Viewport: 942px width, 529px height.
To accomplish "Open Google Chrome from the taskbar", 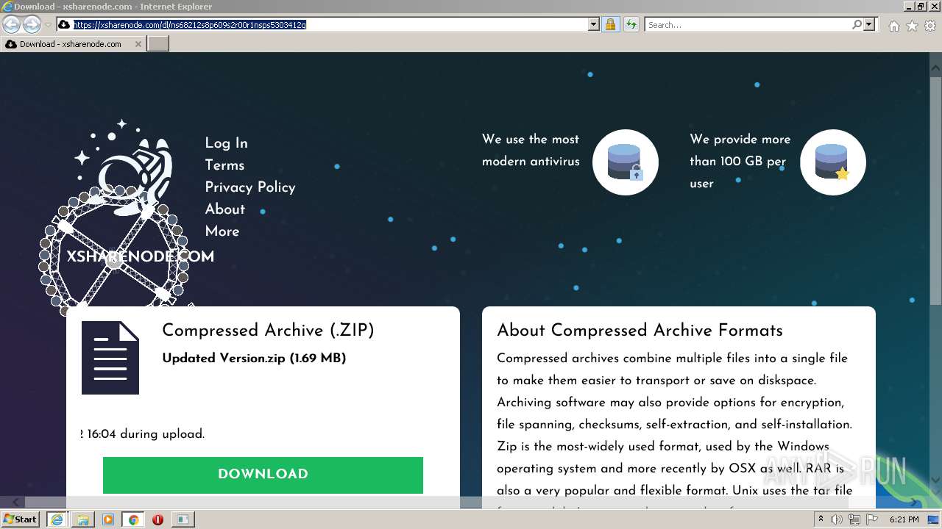I will pos(133,519).
